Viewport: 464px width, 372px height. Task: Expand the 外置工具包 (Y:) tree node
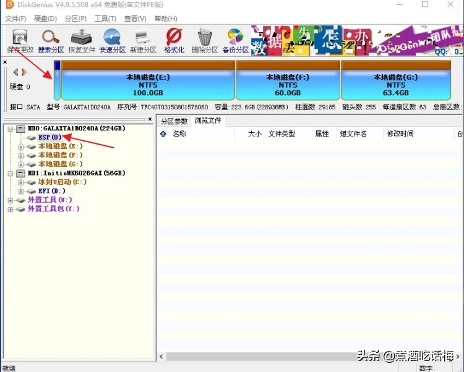[x=10, y=209]
